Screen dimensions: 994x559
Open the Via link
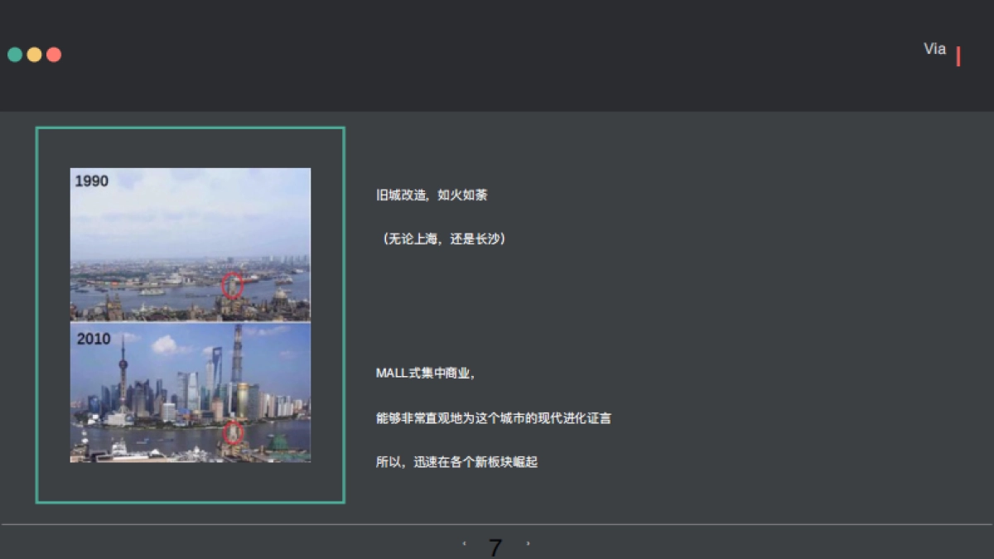click(x=934, y=48)
